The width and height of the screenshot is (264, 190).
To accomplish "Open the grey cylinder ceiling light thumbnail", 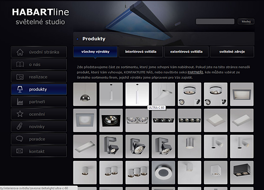I will click(x=189, y=147).
